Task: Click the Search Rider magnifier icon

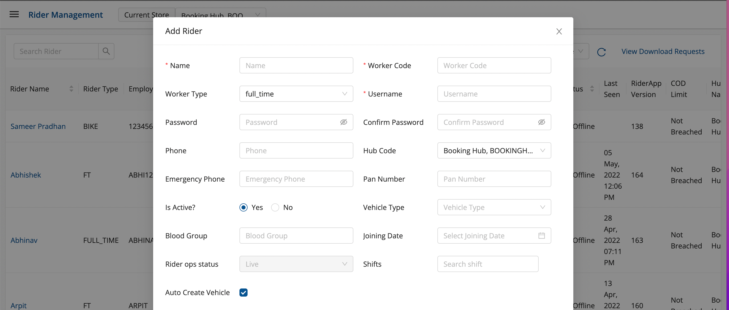Action: coord(106,51)
